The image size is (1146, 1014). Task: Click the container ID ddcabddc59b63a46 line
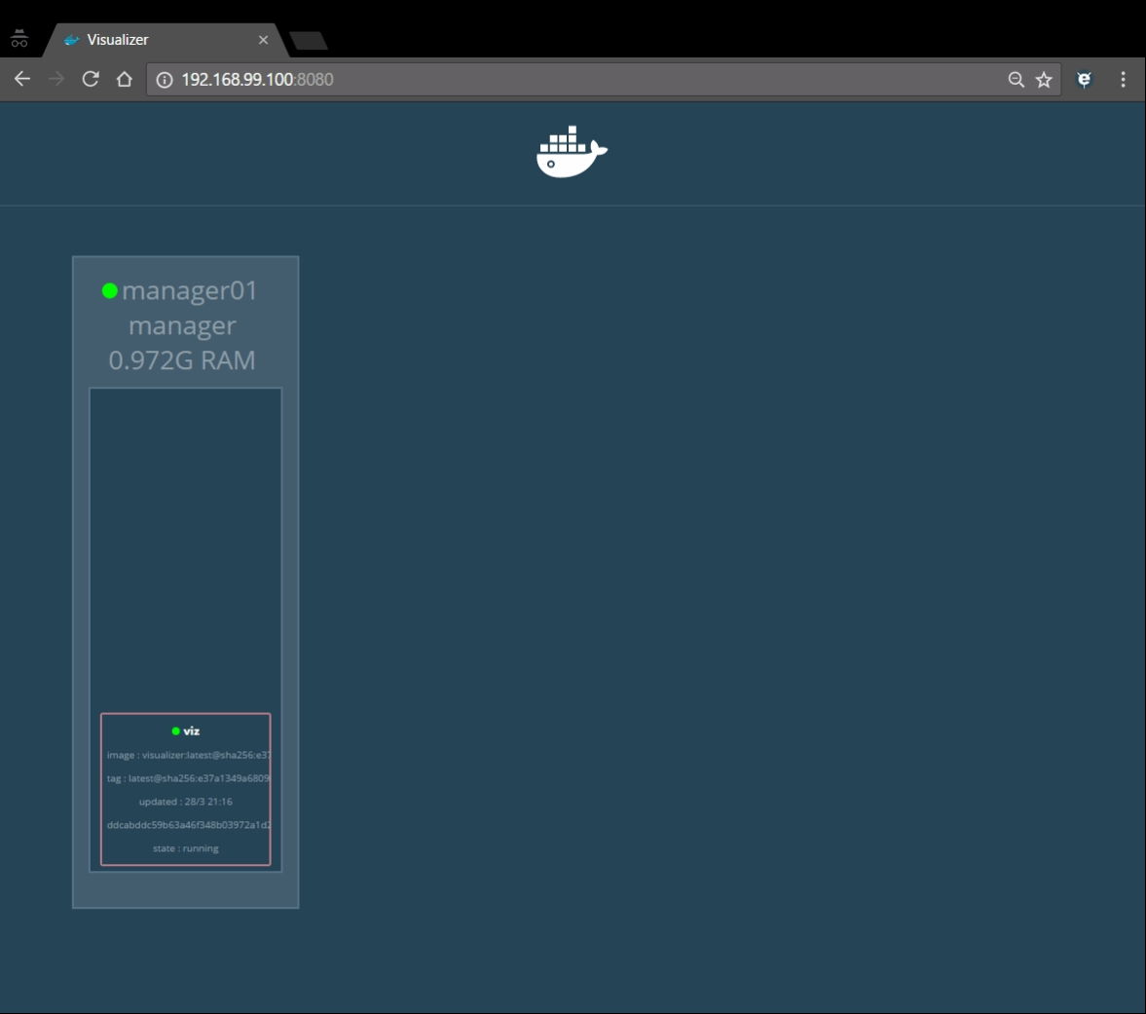pos(188,825)
